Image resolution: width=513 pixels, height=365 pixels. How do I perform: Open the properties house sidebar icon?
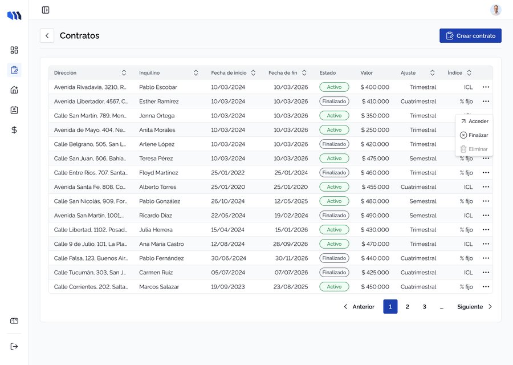14,90
